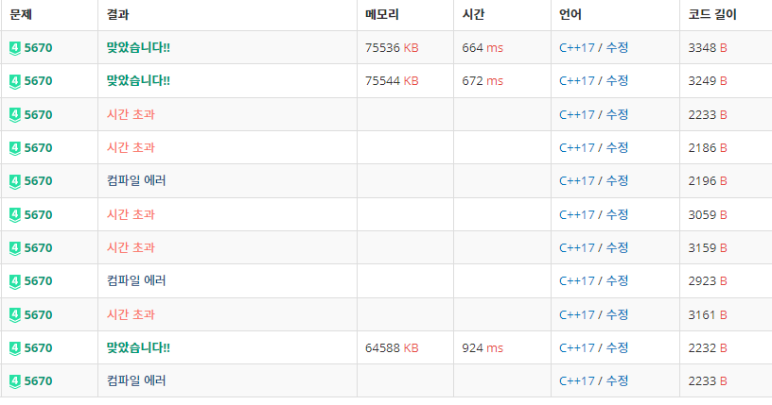Click the tier badge icon in the 2196 B row
The width and height of the screenshot is (772, 405).
click(15, 181)
